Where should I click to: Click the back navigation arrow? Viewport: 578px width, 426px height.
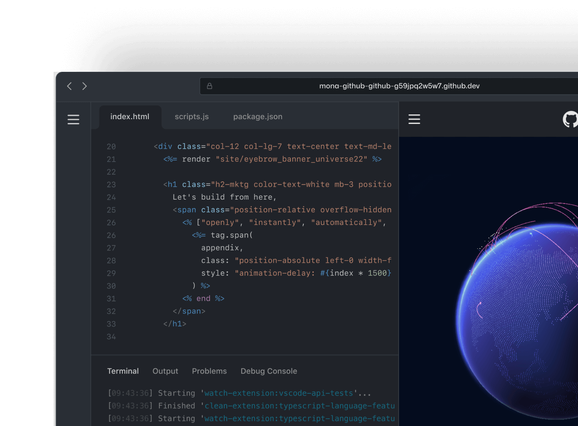pos(69,86)
